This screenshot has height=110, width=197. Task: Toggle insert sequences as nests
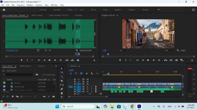(71, 74)
